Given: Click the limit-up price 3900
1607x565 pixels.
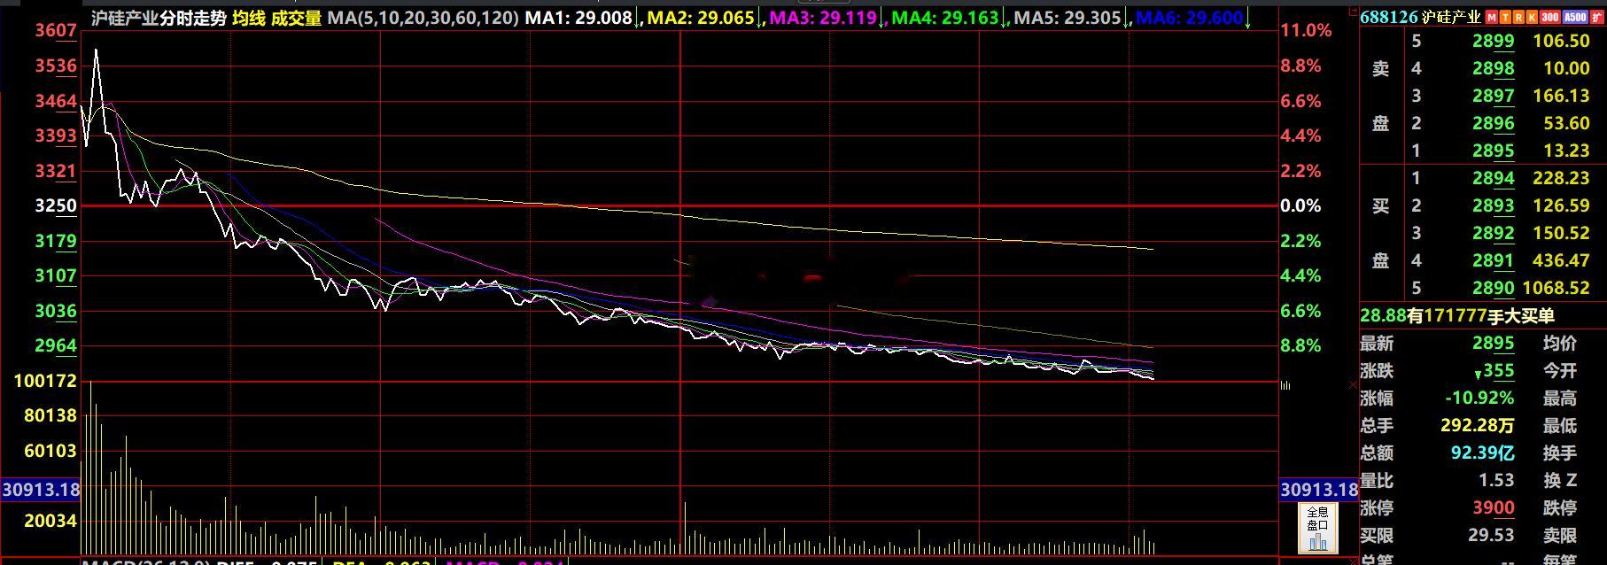Looking at the screenshot, I should pos(1493,507).
